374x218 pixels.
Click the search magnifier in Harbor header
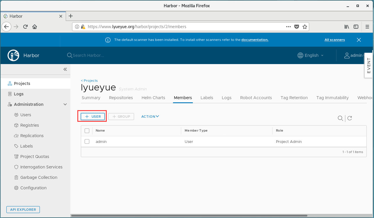(x=70, y=55)
